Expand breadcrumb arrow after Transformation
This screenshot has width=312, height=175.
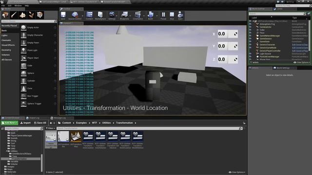tap(136, 123)
